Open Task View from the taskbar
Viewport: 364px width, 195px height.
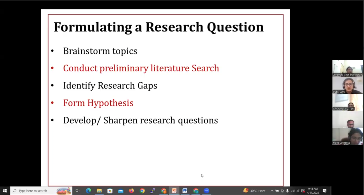click(x=77, y=191)
